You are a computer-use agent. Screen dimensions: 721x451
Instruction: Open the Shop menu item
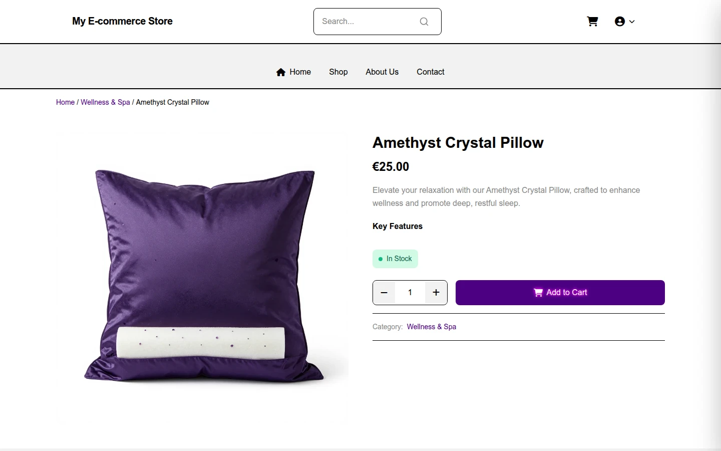point(338,72)
